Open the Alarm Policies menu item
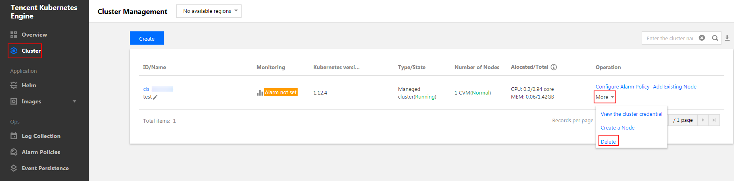 click(41, 152)
